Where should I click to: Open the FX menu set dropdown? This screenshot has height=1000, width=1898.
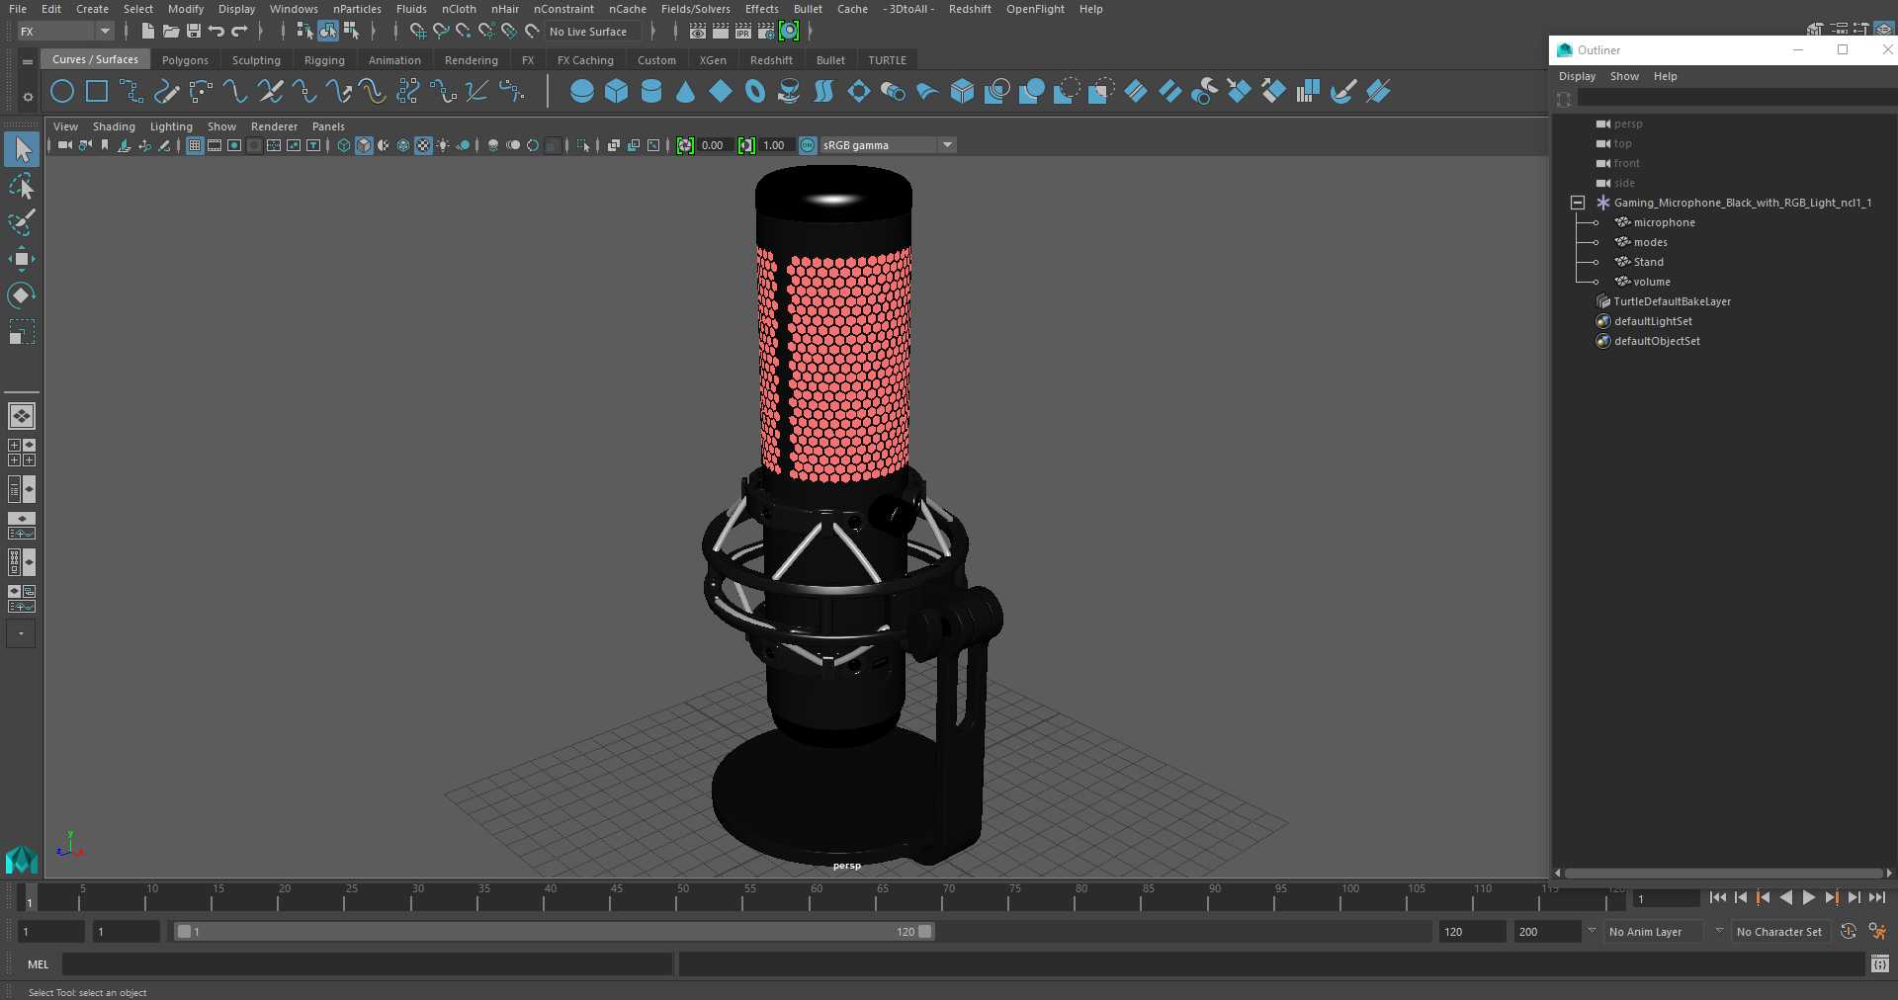pos(65,32)
